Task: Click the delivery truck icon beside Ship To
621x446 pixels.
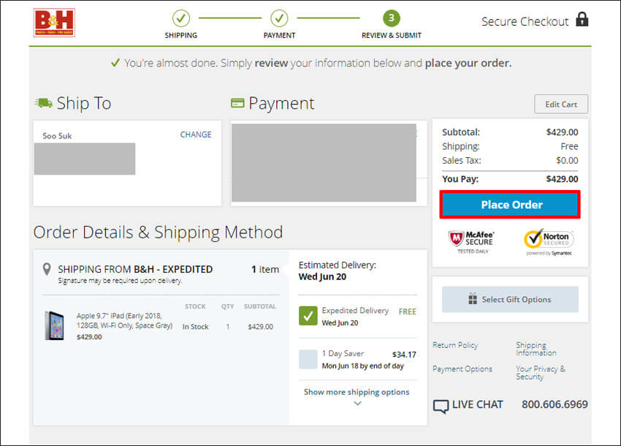Action: pyautogui.click(x=44, y=103)
